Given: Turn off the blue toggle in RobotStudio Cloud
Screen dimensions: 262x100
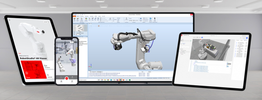Looking at the screenshot, I should 202,37.
